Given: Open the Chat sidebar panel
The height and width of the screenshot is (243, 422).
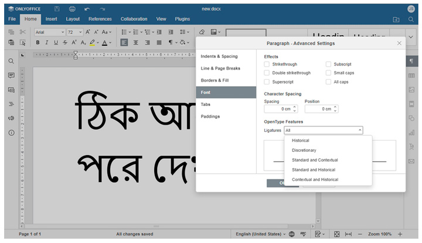Looking at the screenshot, I should (11, 90).
